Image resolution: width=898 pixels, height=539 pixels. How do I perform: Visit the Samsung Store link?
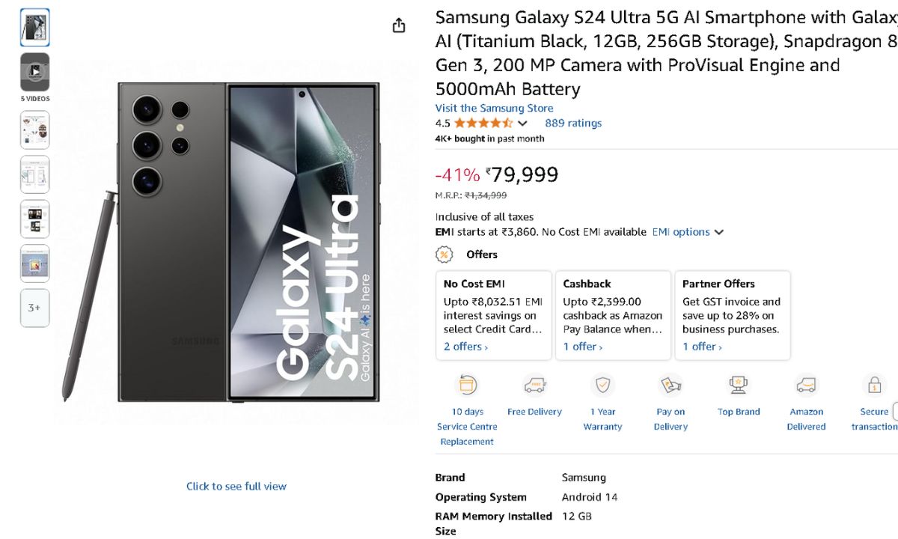[x=494, y=108]
